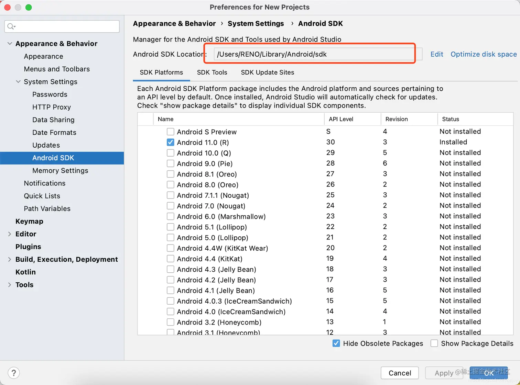Viewport: 520px width, 385px height.
Task: Select Quick Lists settings
Action: (x=42, y=196)
